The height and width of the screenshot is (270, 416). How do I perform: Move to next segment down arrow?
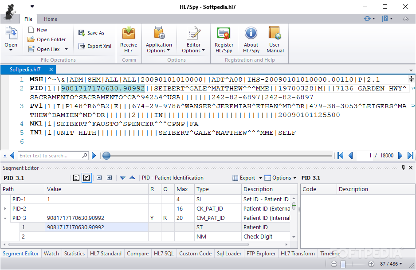[x=122, y=178]
